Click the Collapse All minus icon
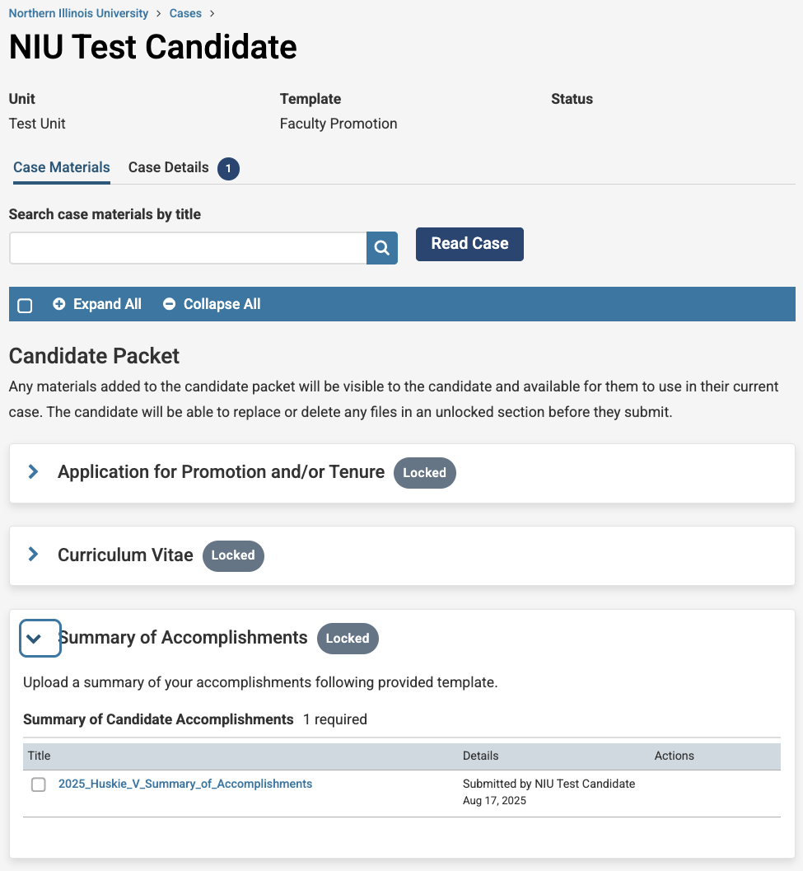This screenshot has width=803, height=871. click(x=170, y=304)
